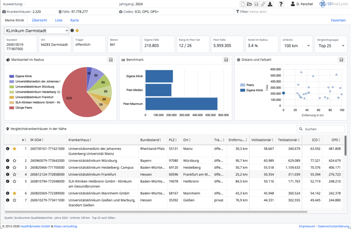Viewport: 351px width, 229px height.
Task: Switch to the Übersicht tab
Action: [x=39, y=20]
